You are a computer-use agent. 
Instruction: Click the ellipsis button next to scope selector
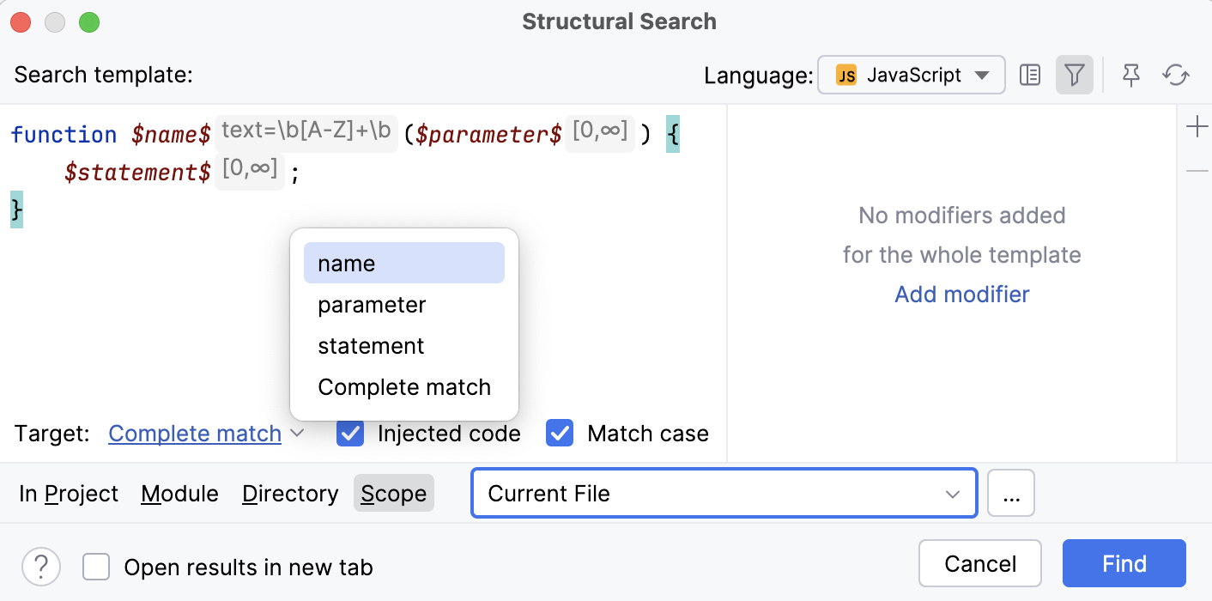click(x=1011, y=493)
